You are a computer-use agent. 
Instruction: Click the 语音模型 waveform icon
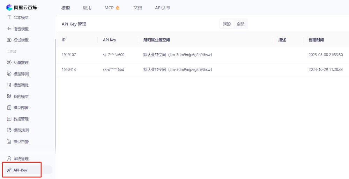tap(9, 29)
